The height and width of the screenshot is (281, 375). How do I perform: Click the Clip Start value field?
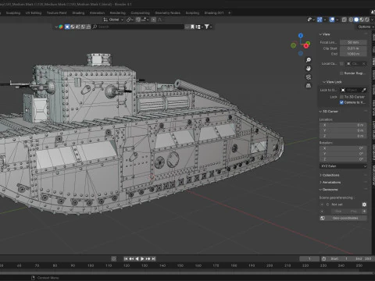click(353, 48)
